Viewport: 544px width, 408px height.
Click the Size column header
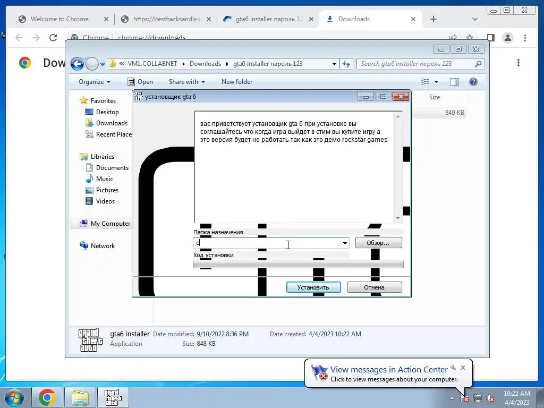pos(435,97)
